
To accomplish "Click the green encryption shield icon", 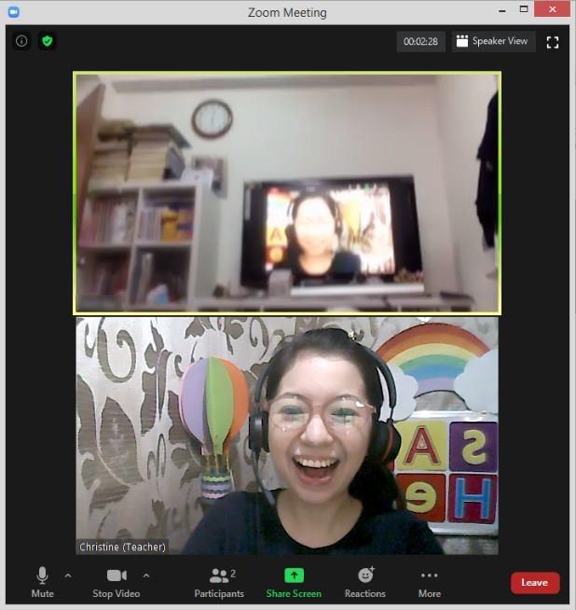I will 47,41.
